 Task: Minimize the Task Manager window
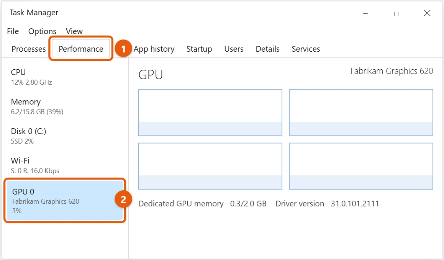[x=365, y=13]
